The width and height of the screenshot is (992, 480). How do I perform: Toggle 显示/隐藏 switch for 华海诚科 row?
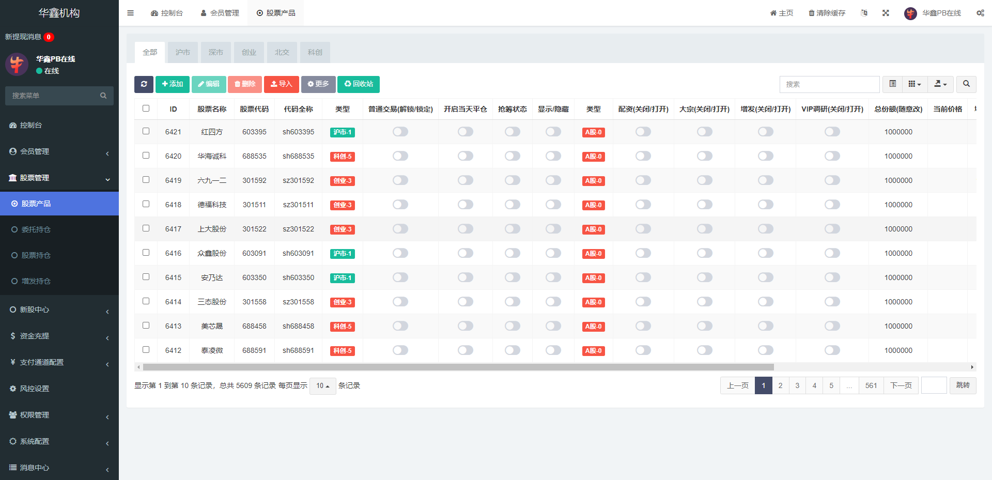pyautogui.click(x=553, y=156)
